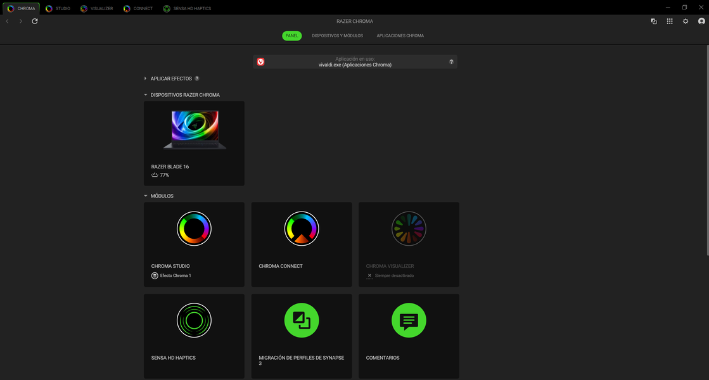Screen dimensions: 709x380
Task: Click the help icon in application-in-use bar
Action: coord(451,62)
